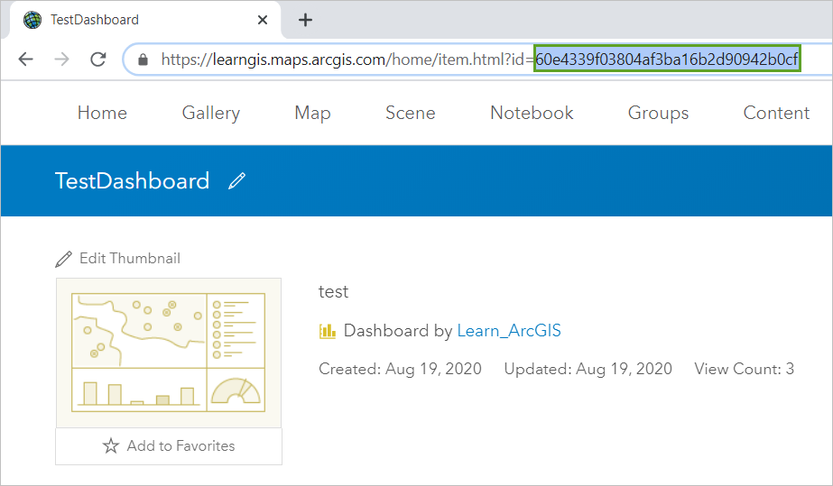Click the browser back arrow
The image size is (833, 486).
(25, 59)
